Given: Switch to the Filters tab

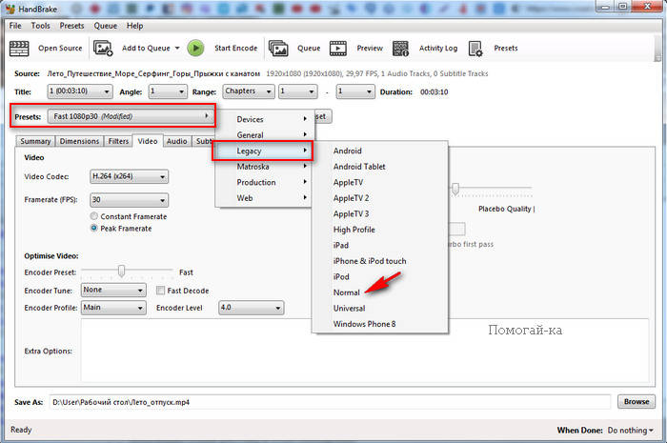Looking at the screenshot, I should [x=118, y=141].
